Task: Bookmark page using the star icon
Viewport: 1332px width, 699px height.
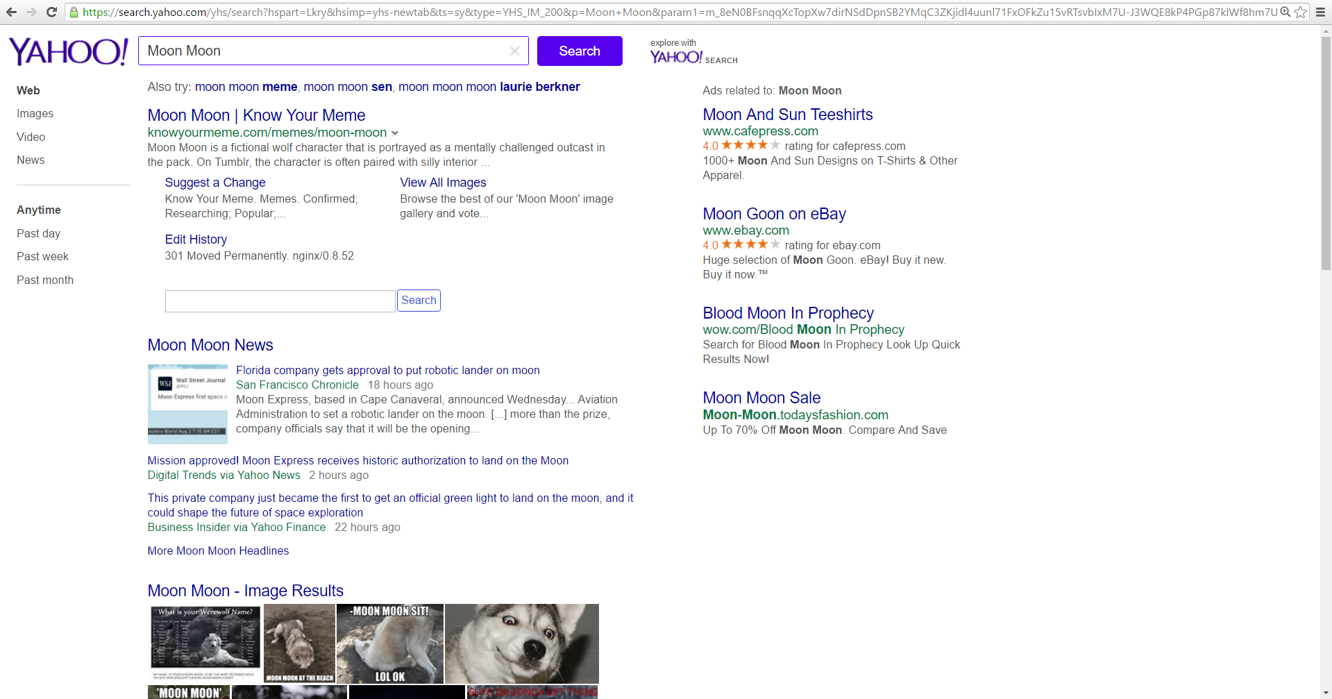Action: pyautogui.click(x=1301, y=12)
